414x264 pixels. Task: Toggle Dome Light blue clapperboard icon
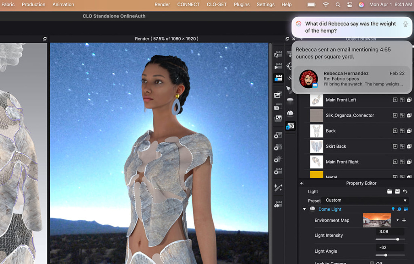[406, 209]
